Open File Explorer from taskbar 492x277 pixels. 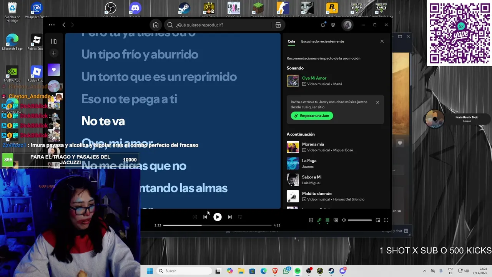click(241, 271)
